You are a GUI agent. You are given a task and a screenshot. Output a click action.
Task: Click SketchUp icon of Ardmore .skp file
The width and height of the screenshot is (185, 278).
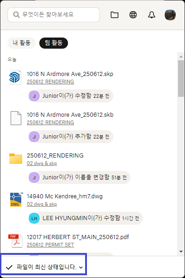[15, 77]
